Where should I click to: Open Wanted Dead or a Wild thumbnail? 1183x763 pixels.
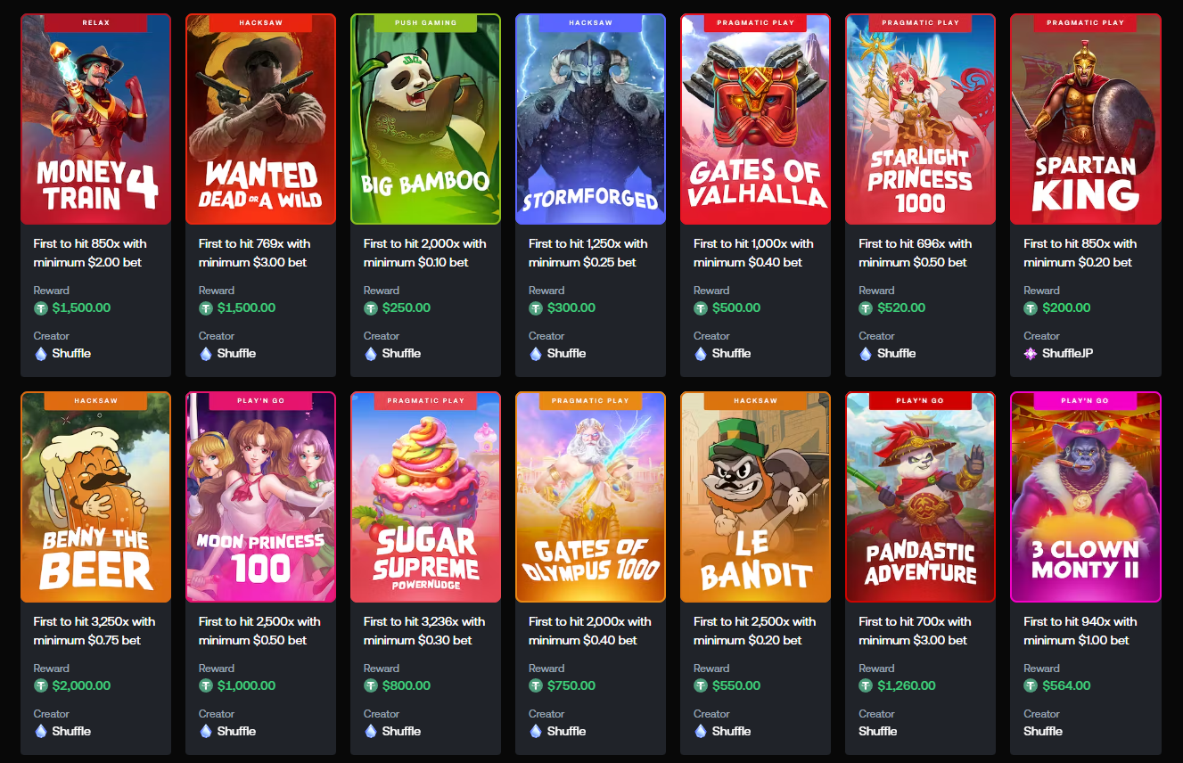click(x=260, y=119)
